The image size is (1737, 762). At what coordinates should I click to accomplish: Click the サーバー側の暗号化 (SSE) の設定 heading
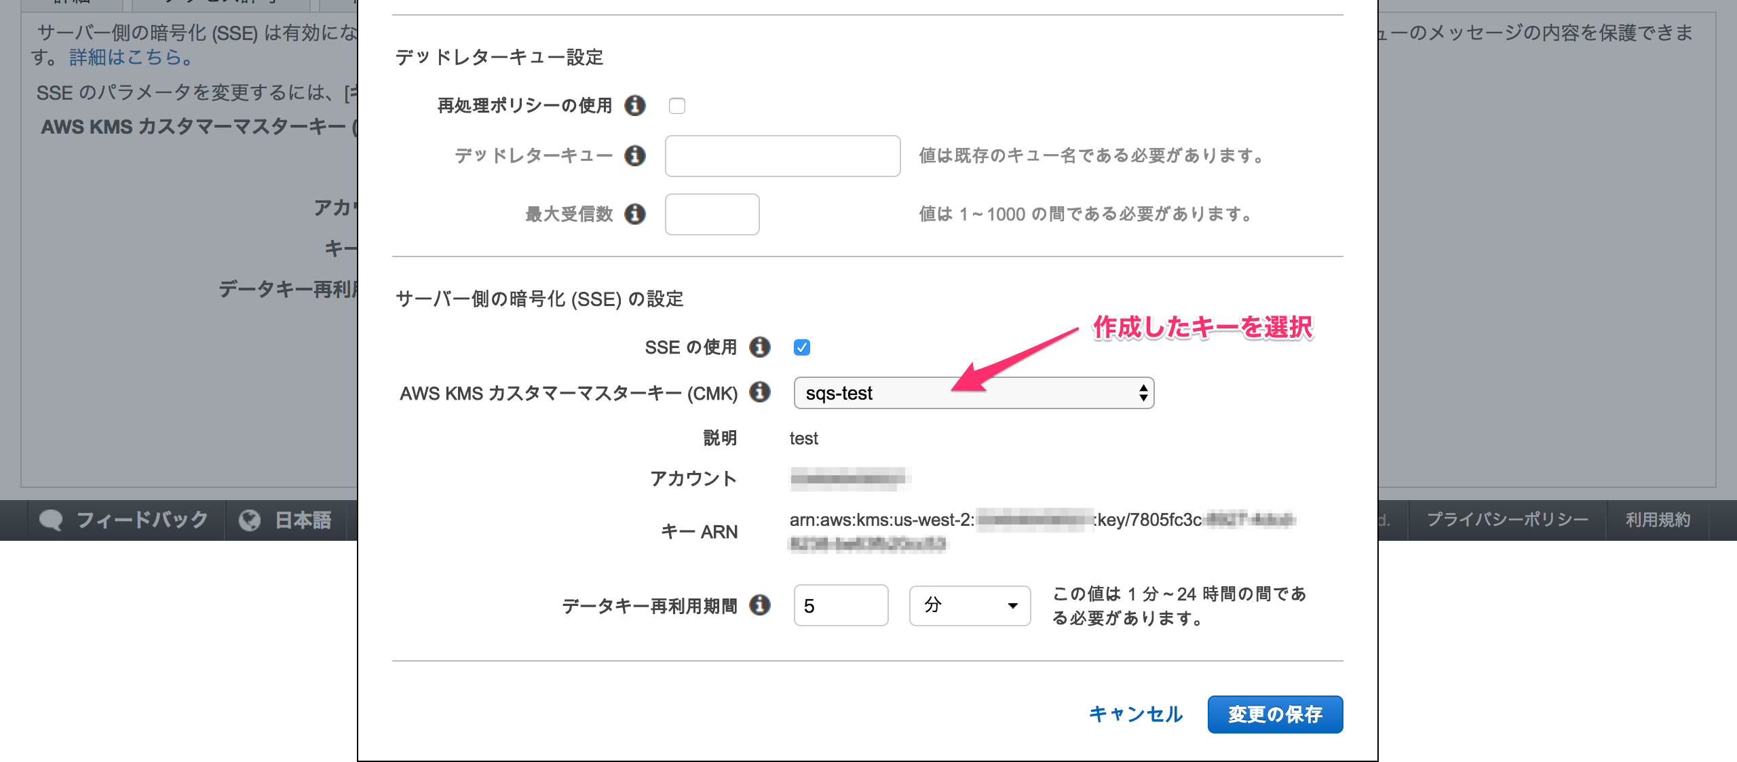tap(539, 299)
